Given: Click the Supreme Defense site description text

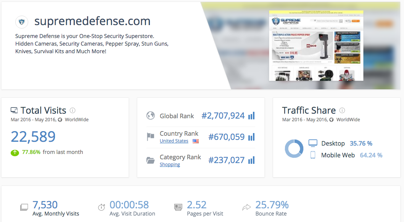Looking at the screenshot, I should click(x=92, y=44).
